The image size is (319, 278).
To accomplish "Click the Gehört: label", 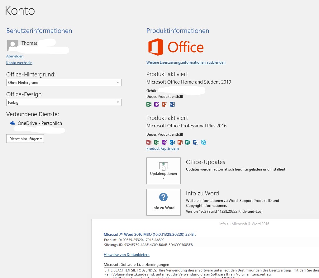I will pos(152,91).
